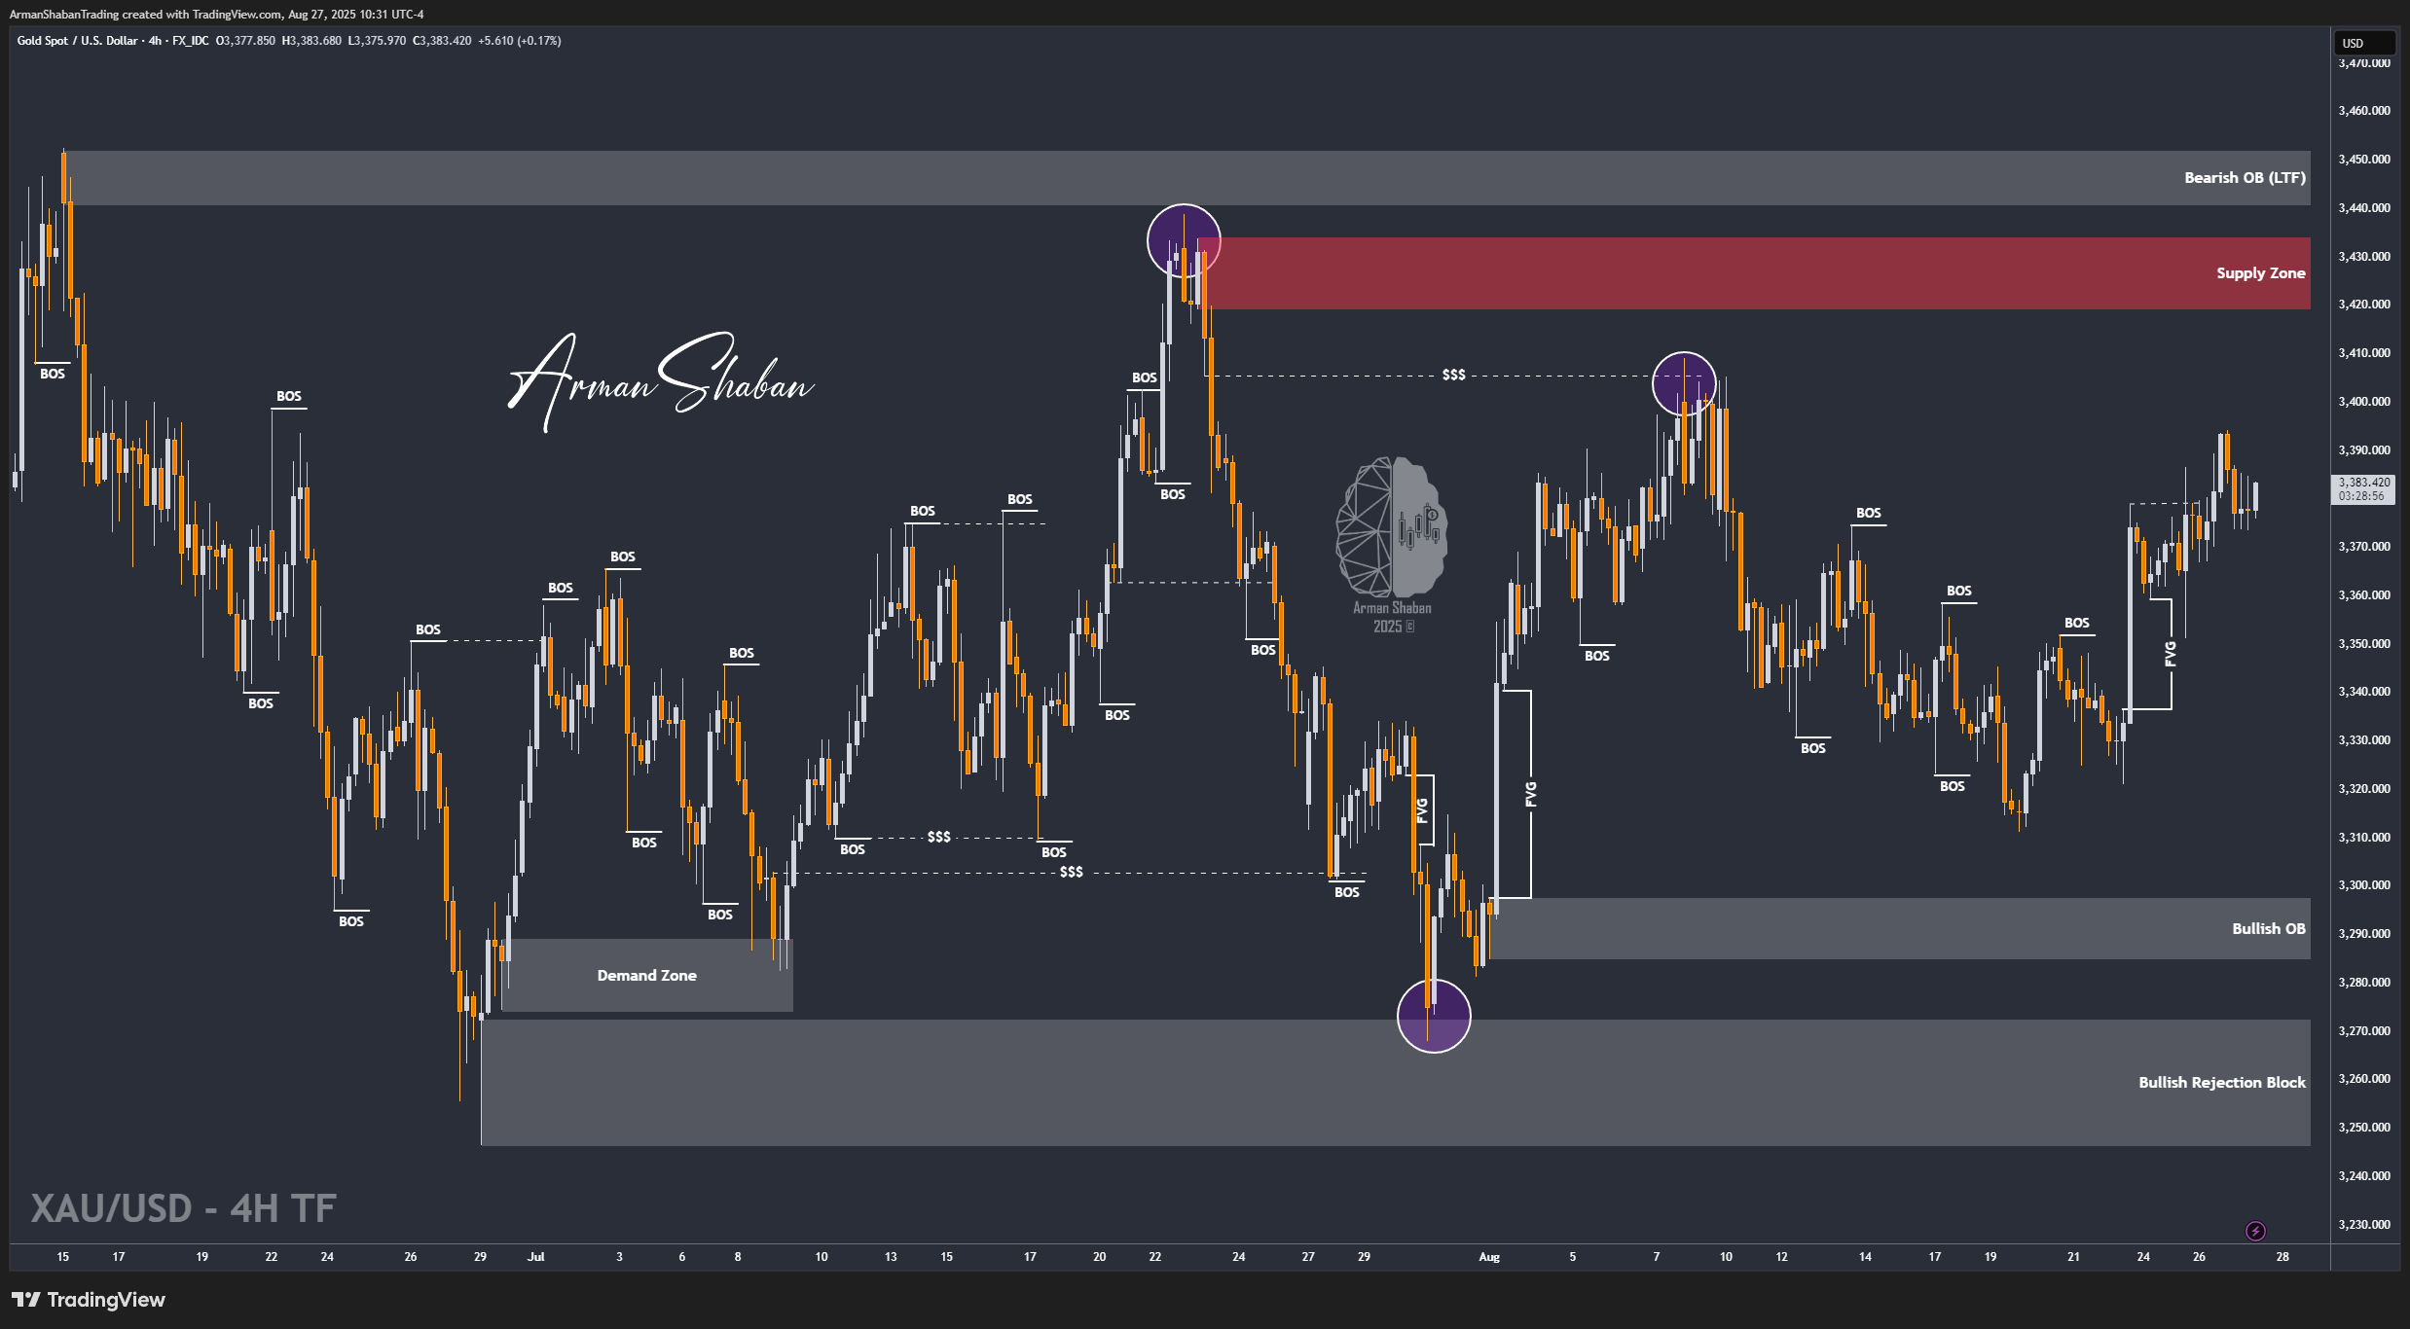Click the 3,250.000 price scale label
Viewport: 2410px width, 1329px height.
(x=2364, y=1128)
